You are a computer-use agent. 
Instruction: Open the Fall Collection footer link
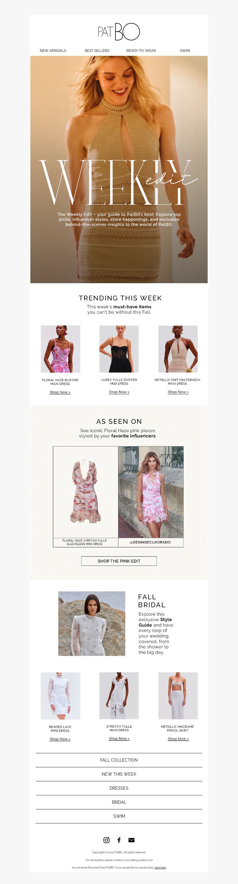coord(119,760)
